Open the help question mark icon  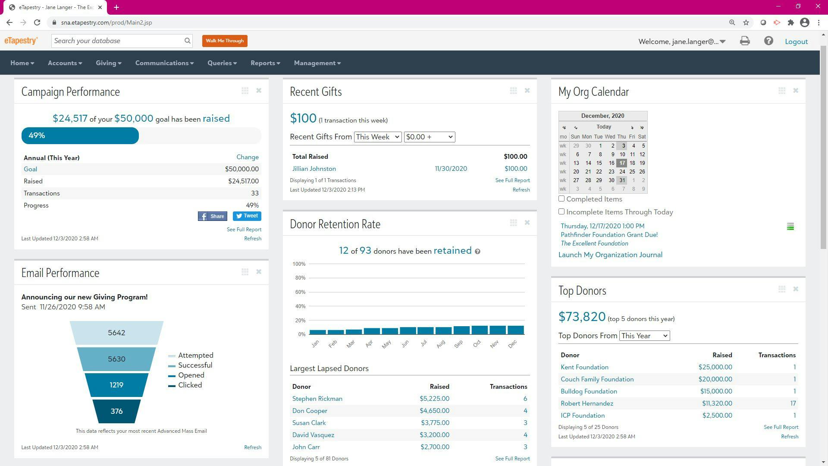point(769,41)
